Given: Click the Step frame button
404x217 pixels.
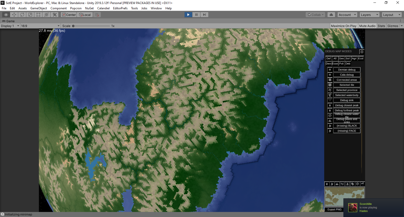Looking at the screenshot, I should 205,15.
